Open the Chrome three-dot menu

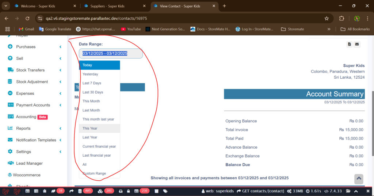coord(367,18)
